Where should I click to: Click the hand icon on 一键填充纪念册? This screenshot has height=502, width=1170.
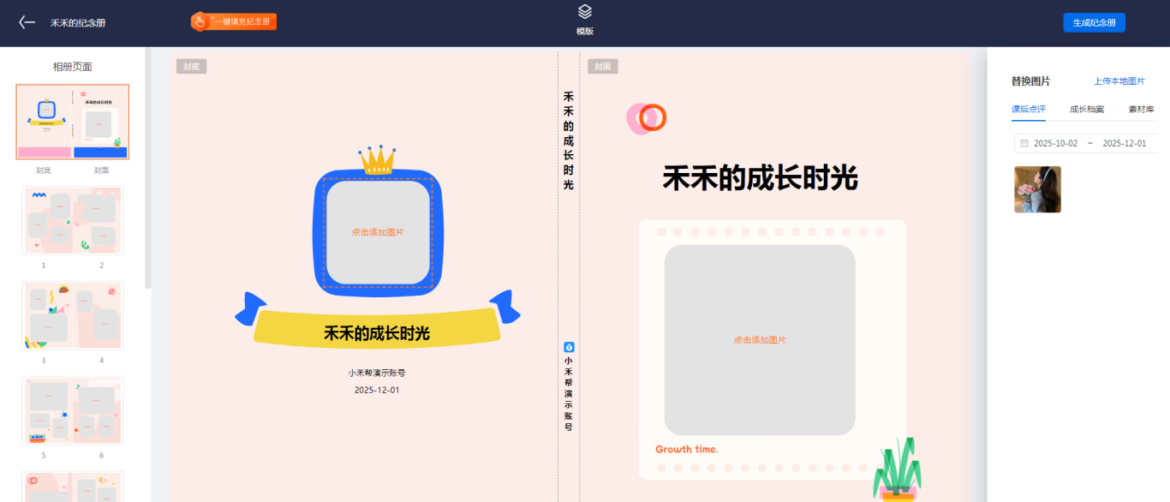pyautogui.click(x=200, y=21)
